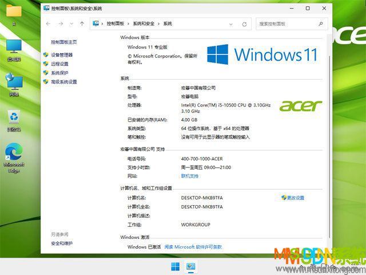Click 更改设置 link for computer name
366x275 pixels.
(296, 198)
